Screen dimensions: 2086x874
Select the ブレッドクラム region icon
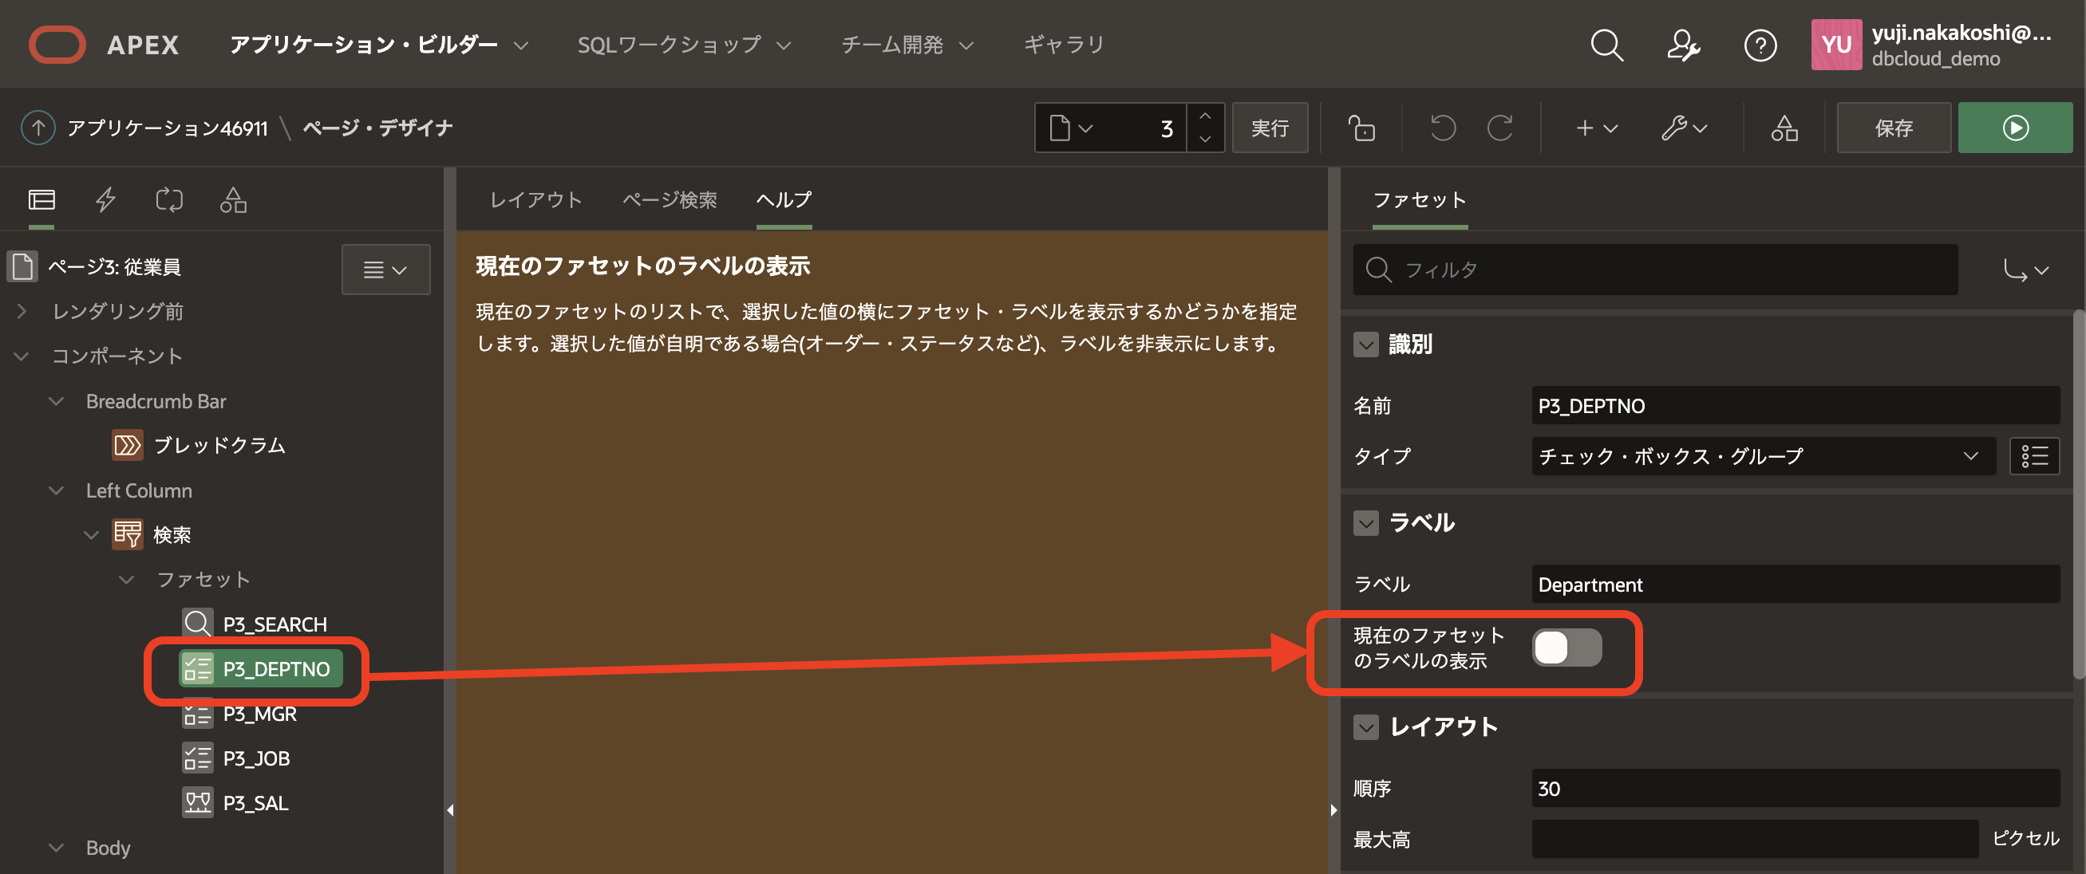[x=127, y=445]
